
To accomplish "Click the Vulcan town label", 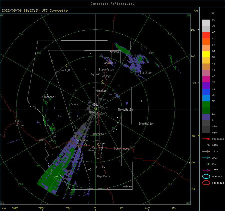I will coord(127,186).
